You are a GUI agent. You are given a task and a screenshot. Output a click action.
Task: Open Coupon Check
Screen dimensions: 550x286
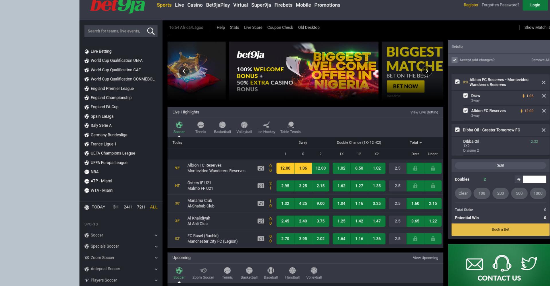[280, 28]
